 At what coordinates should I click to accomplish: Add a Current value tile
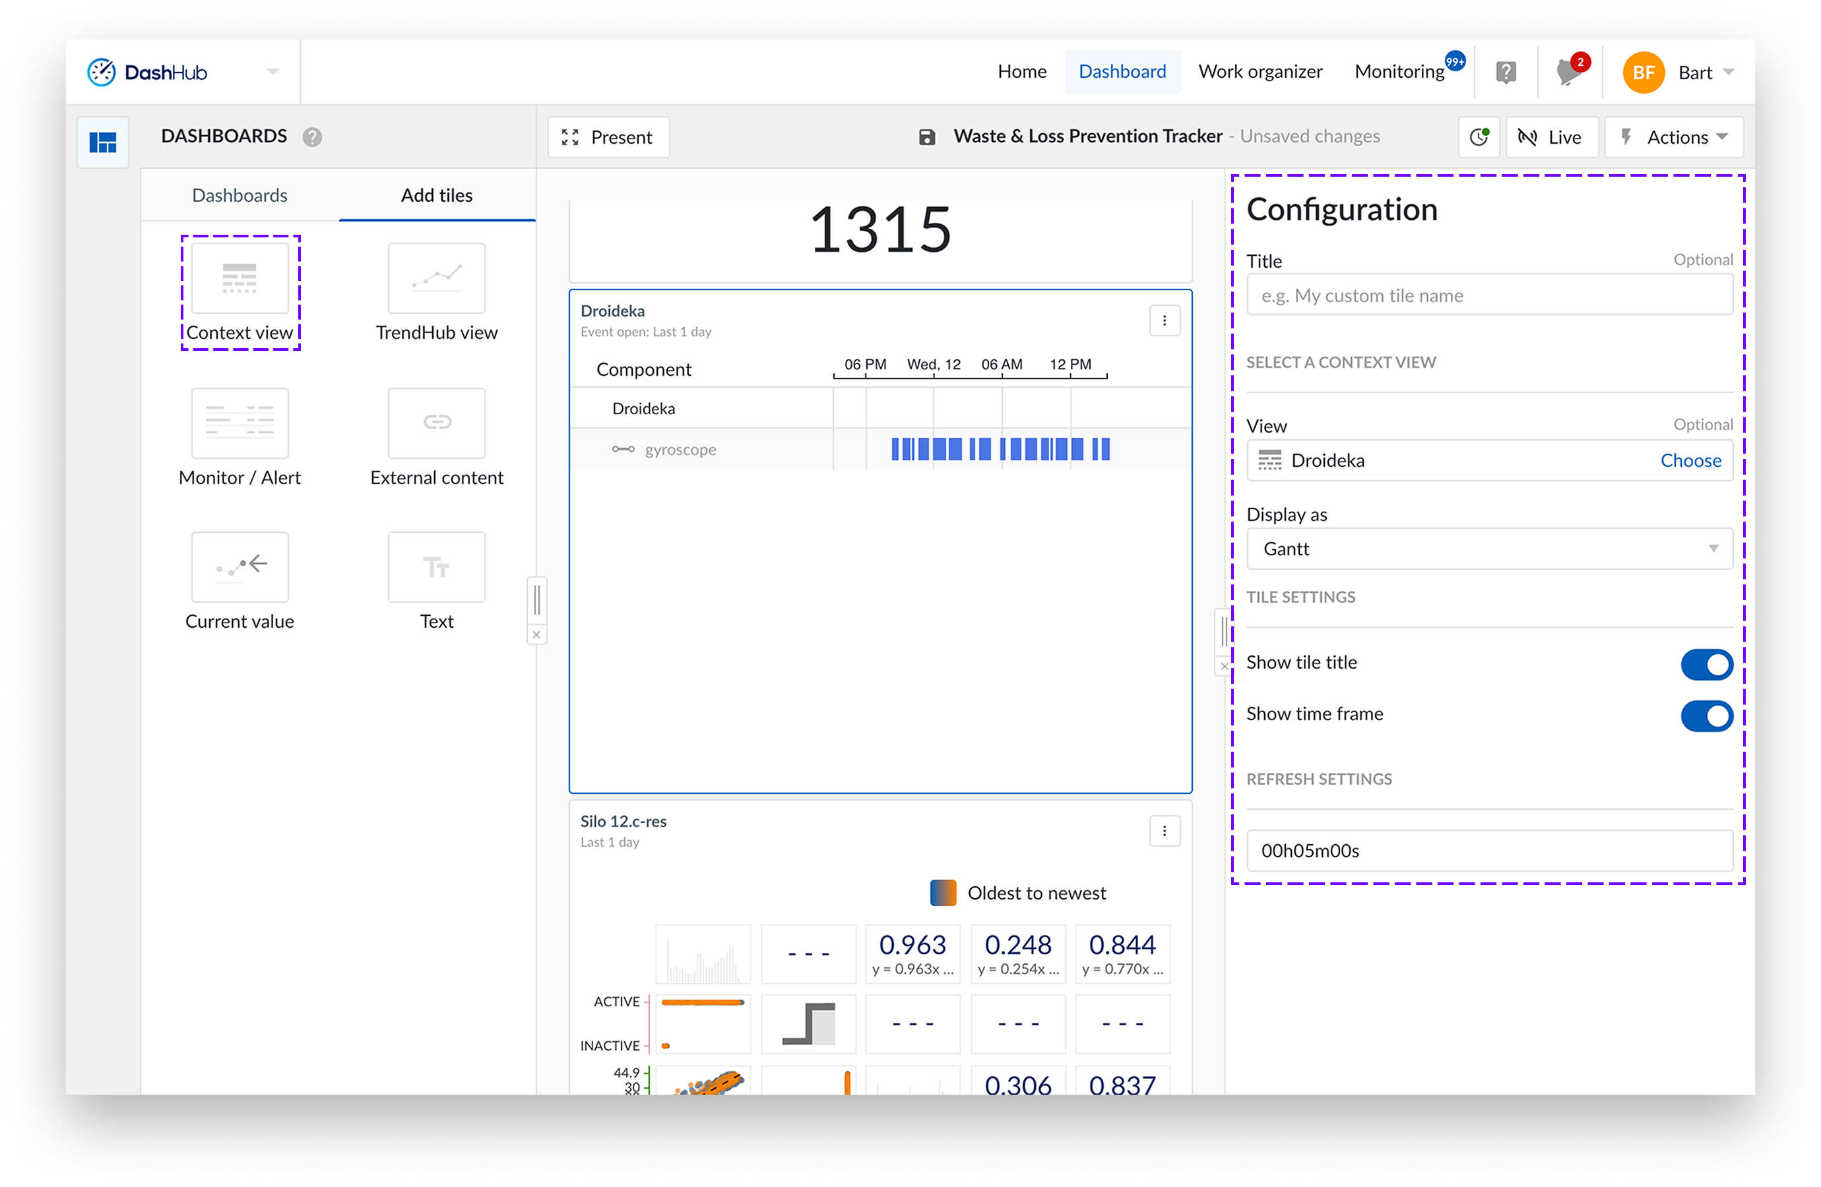(240, 566)
